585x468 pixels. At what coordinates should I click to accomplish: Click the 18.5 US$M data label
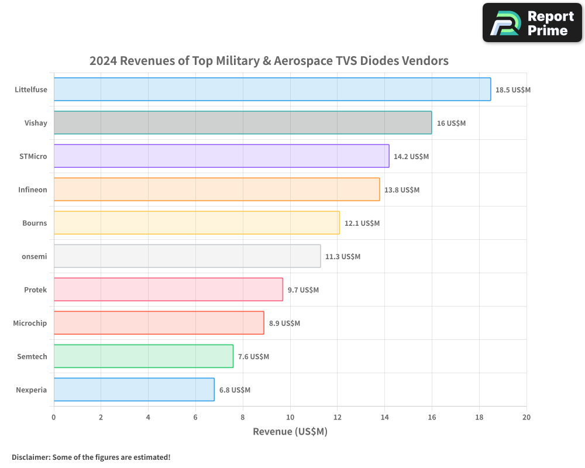click(513, 90)
